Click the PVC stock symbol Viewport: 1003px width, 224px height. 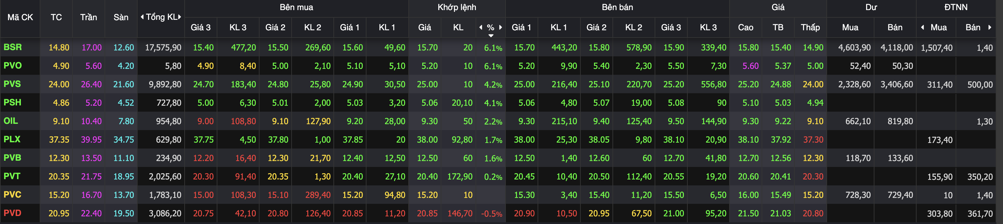[12, 194]
